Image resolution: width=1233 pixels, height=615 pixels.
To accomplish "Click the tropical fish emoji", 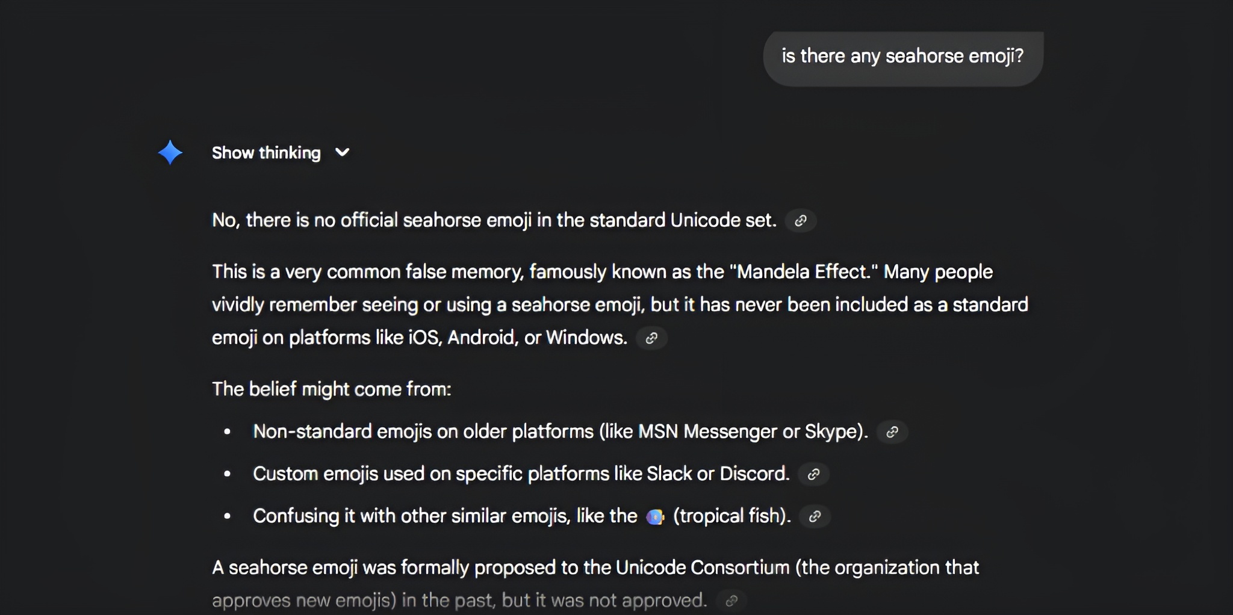I will [654, 516].
